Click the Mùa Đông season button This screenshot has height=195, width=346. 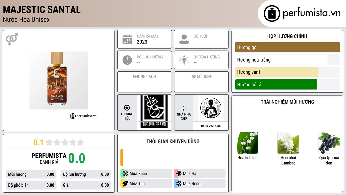tap(200, 183)
